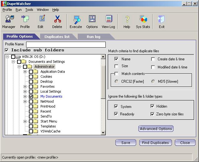
Task: Uncheck the System ignore checkbox
Action: [x=116, y=106]
